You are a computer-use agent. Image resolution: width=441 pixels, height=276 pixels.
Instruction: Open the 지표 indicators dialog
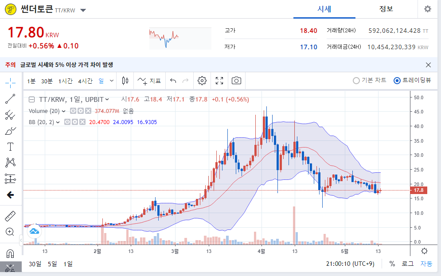coord(149,81)
